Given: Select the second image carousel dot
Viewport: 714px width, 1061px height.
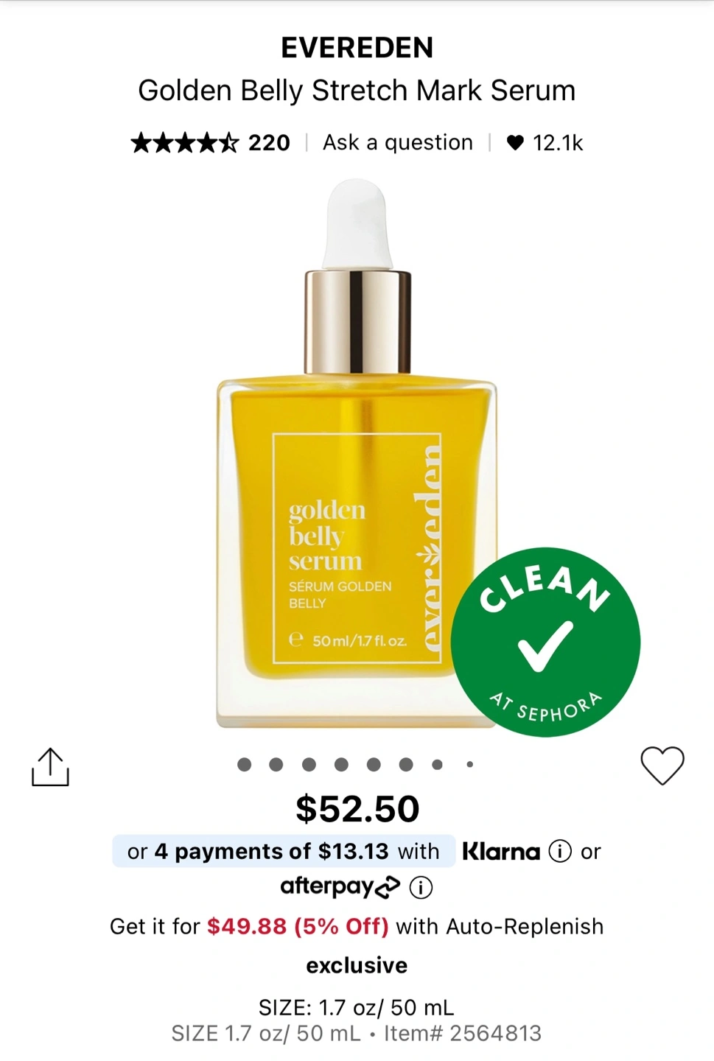Looking at the screenshot, I should [276, 765].
